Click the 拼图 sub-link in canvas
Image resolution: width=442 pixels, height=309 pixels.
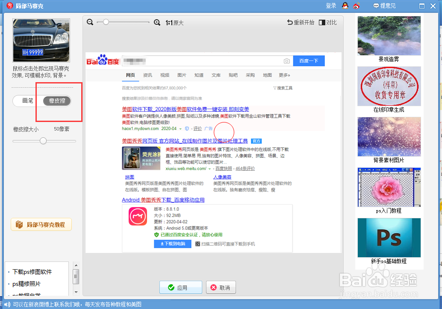[x=130, y=177]
